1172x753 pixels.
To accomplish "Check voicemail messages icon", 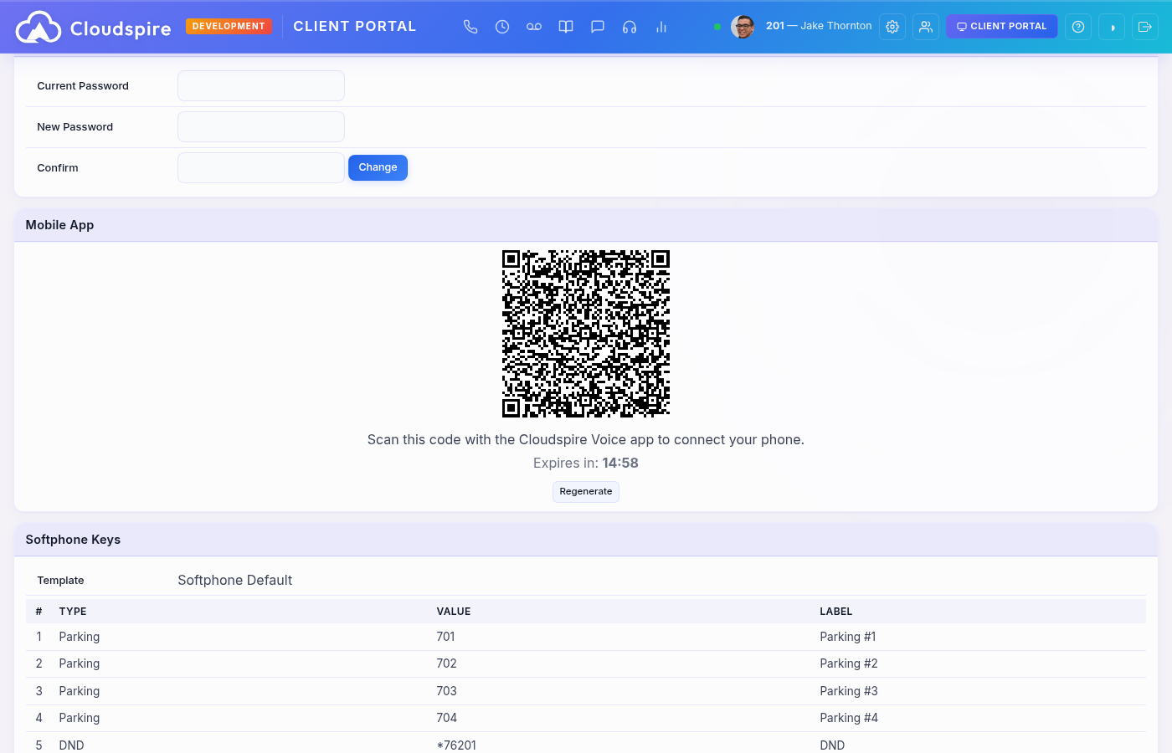I will (534, 26).
